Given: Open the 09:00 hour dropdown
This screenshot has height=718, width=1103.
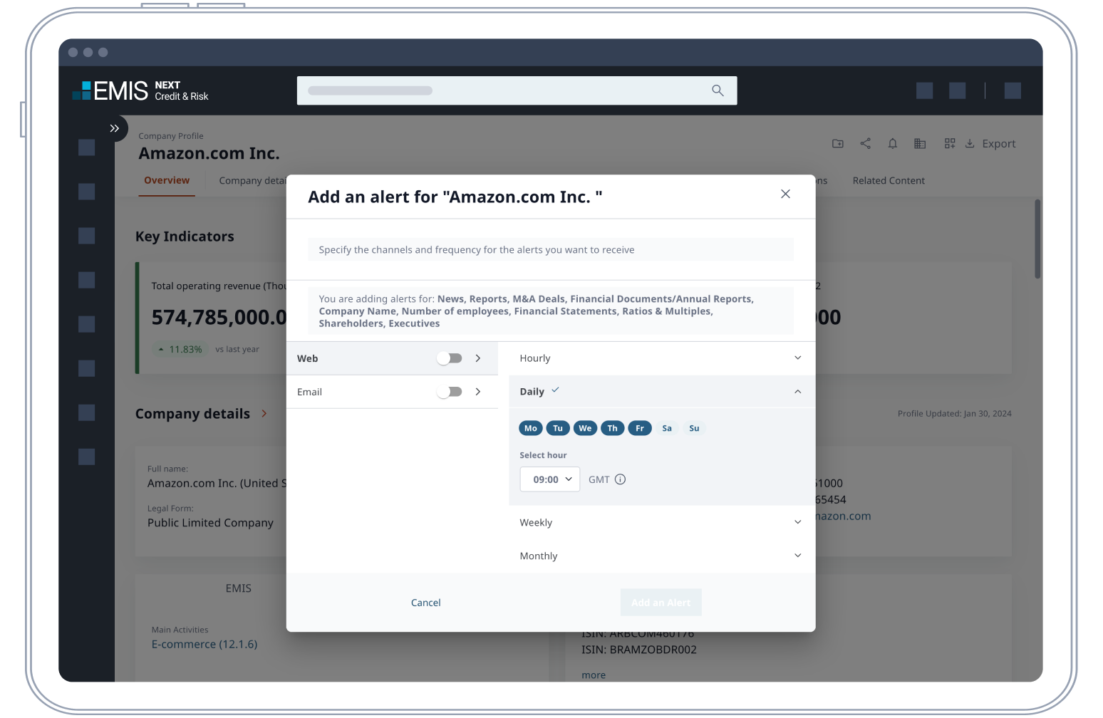Looking at the screenshot, I should click(x=550, y=479).
